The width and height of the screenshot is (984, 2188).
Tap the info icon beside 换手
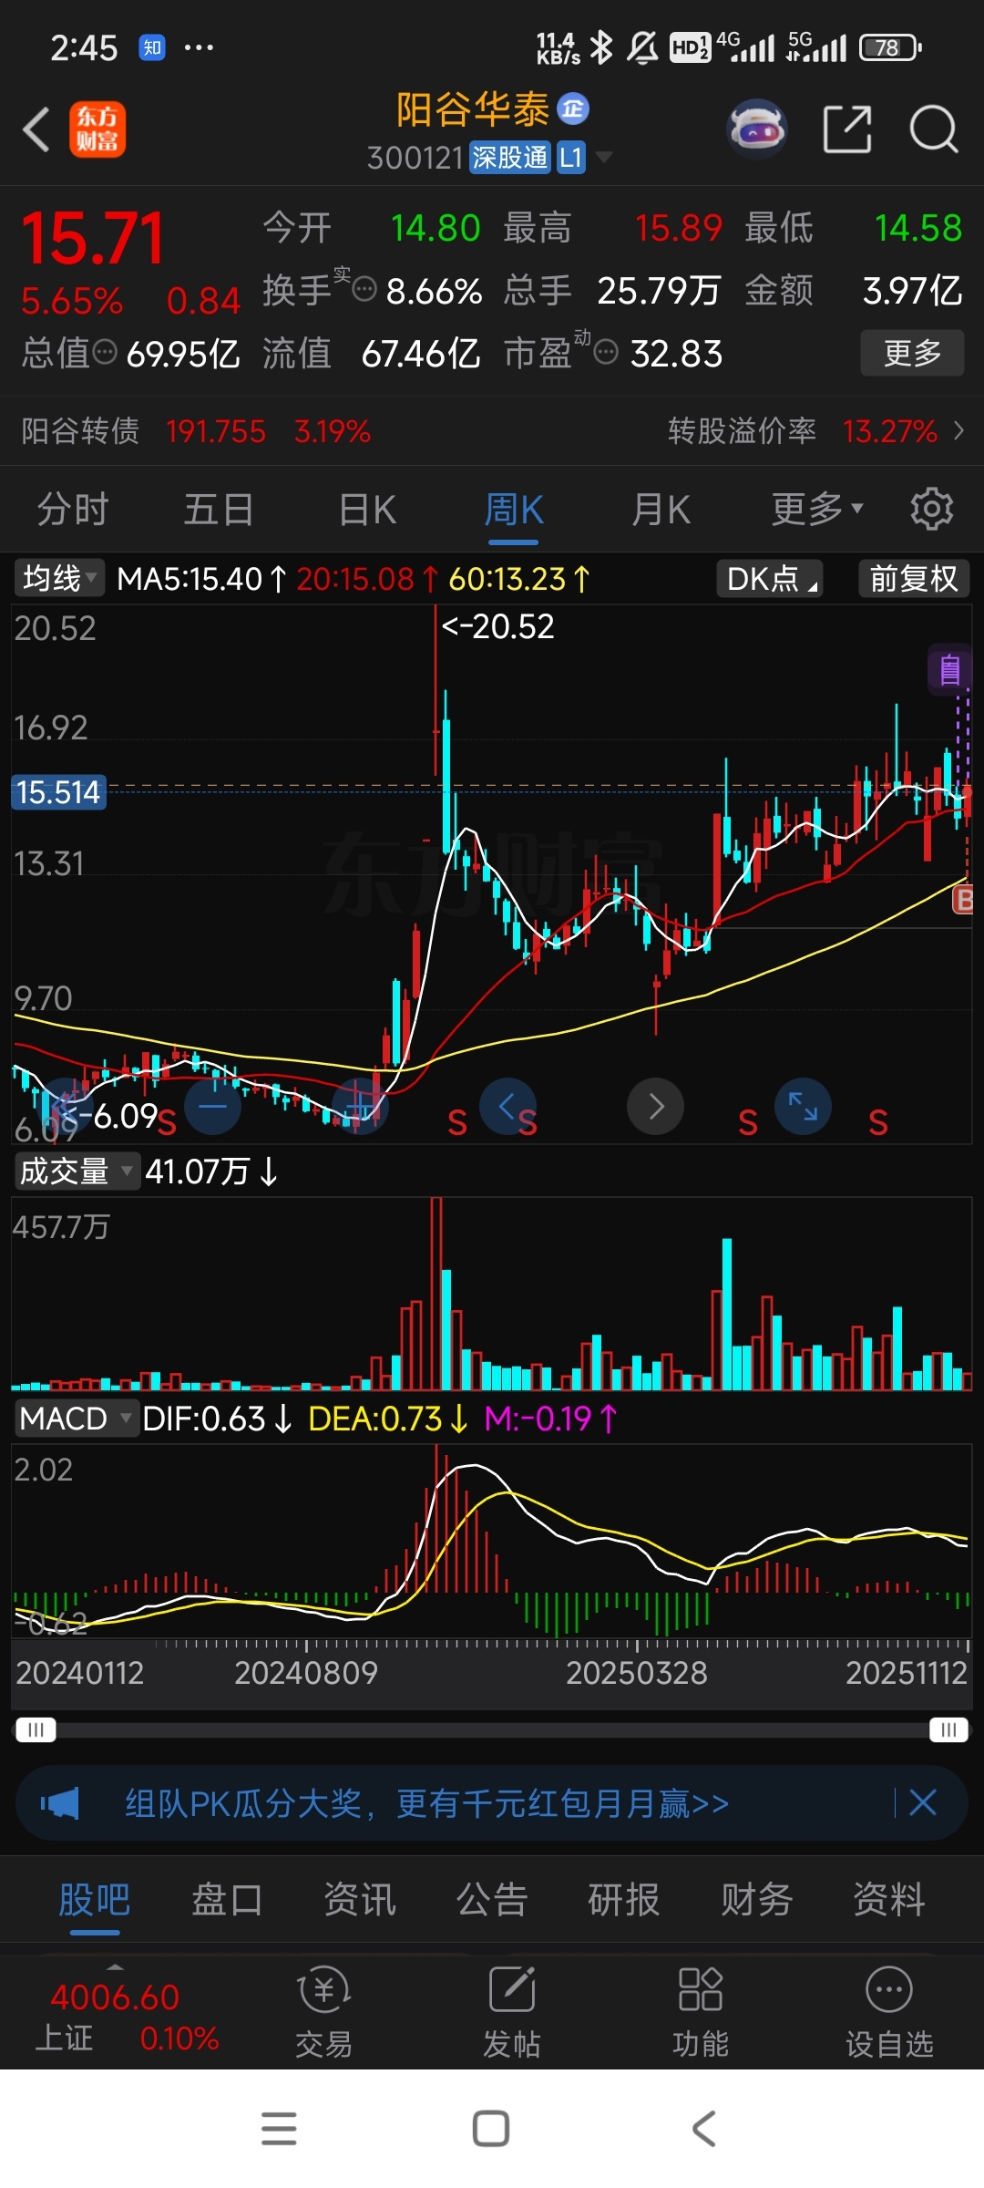pos(364,290)
